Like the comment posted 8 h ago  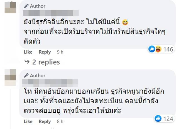tap(28, 121)
